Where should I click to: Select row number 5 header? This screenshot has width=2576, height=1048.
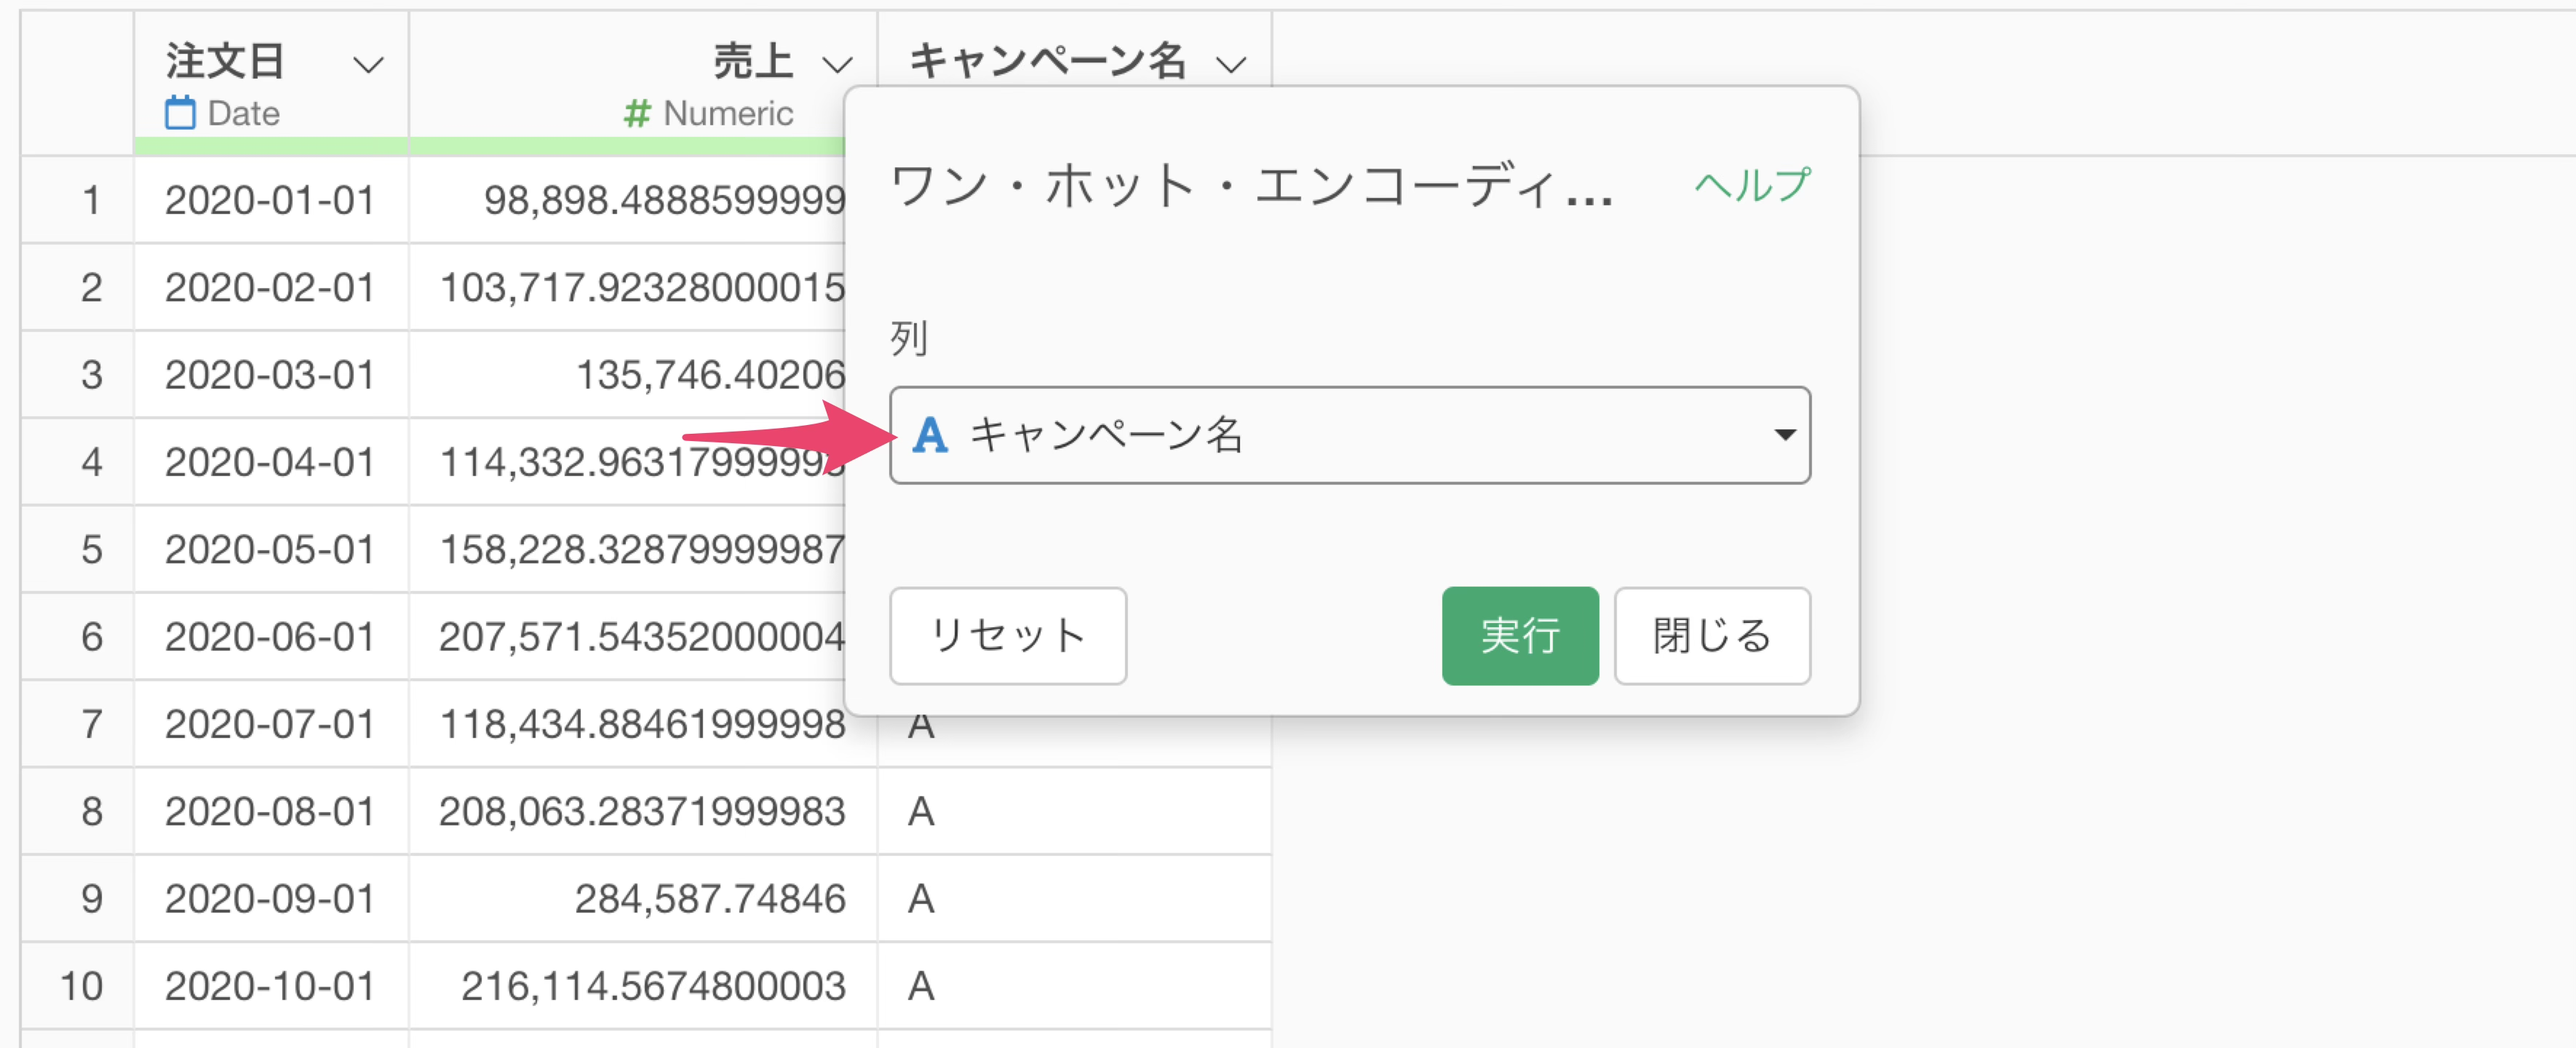(x=90, y=549)
